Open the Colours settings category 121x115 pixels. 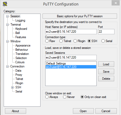[x=20, y=62]
